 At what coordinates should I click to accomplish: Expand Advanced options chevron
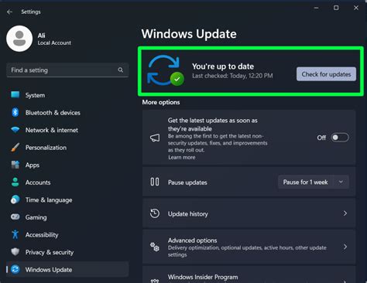(x=345, y=247)
